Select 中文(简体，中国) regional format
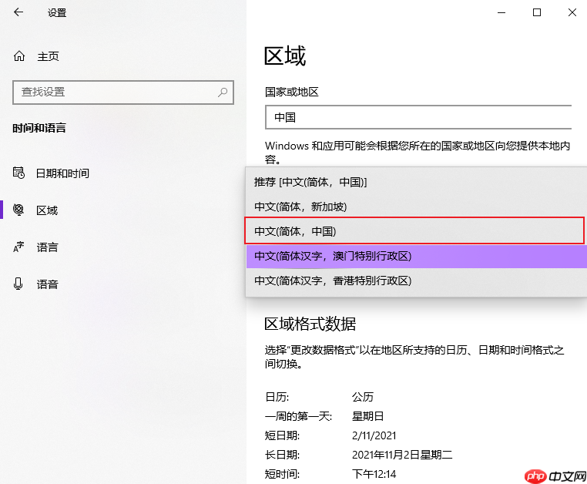This screenshot has width=587, height=484. pos(414,231)
